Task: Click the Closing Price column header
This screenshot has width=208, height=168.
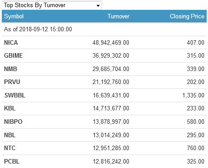Action: pos(187,17)
